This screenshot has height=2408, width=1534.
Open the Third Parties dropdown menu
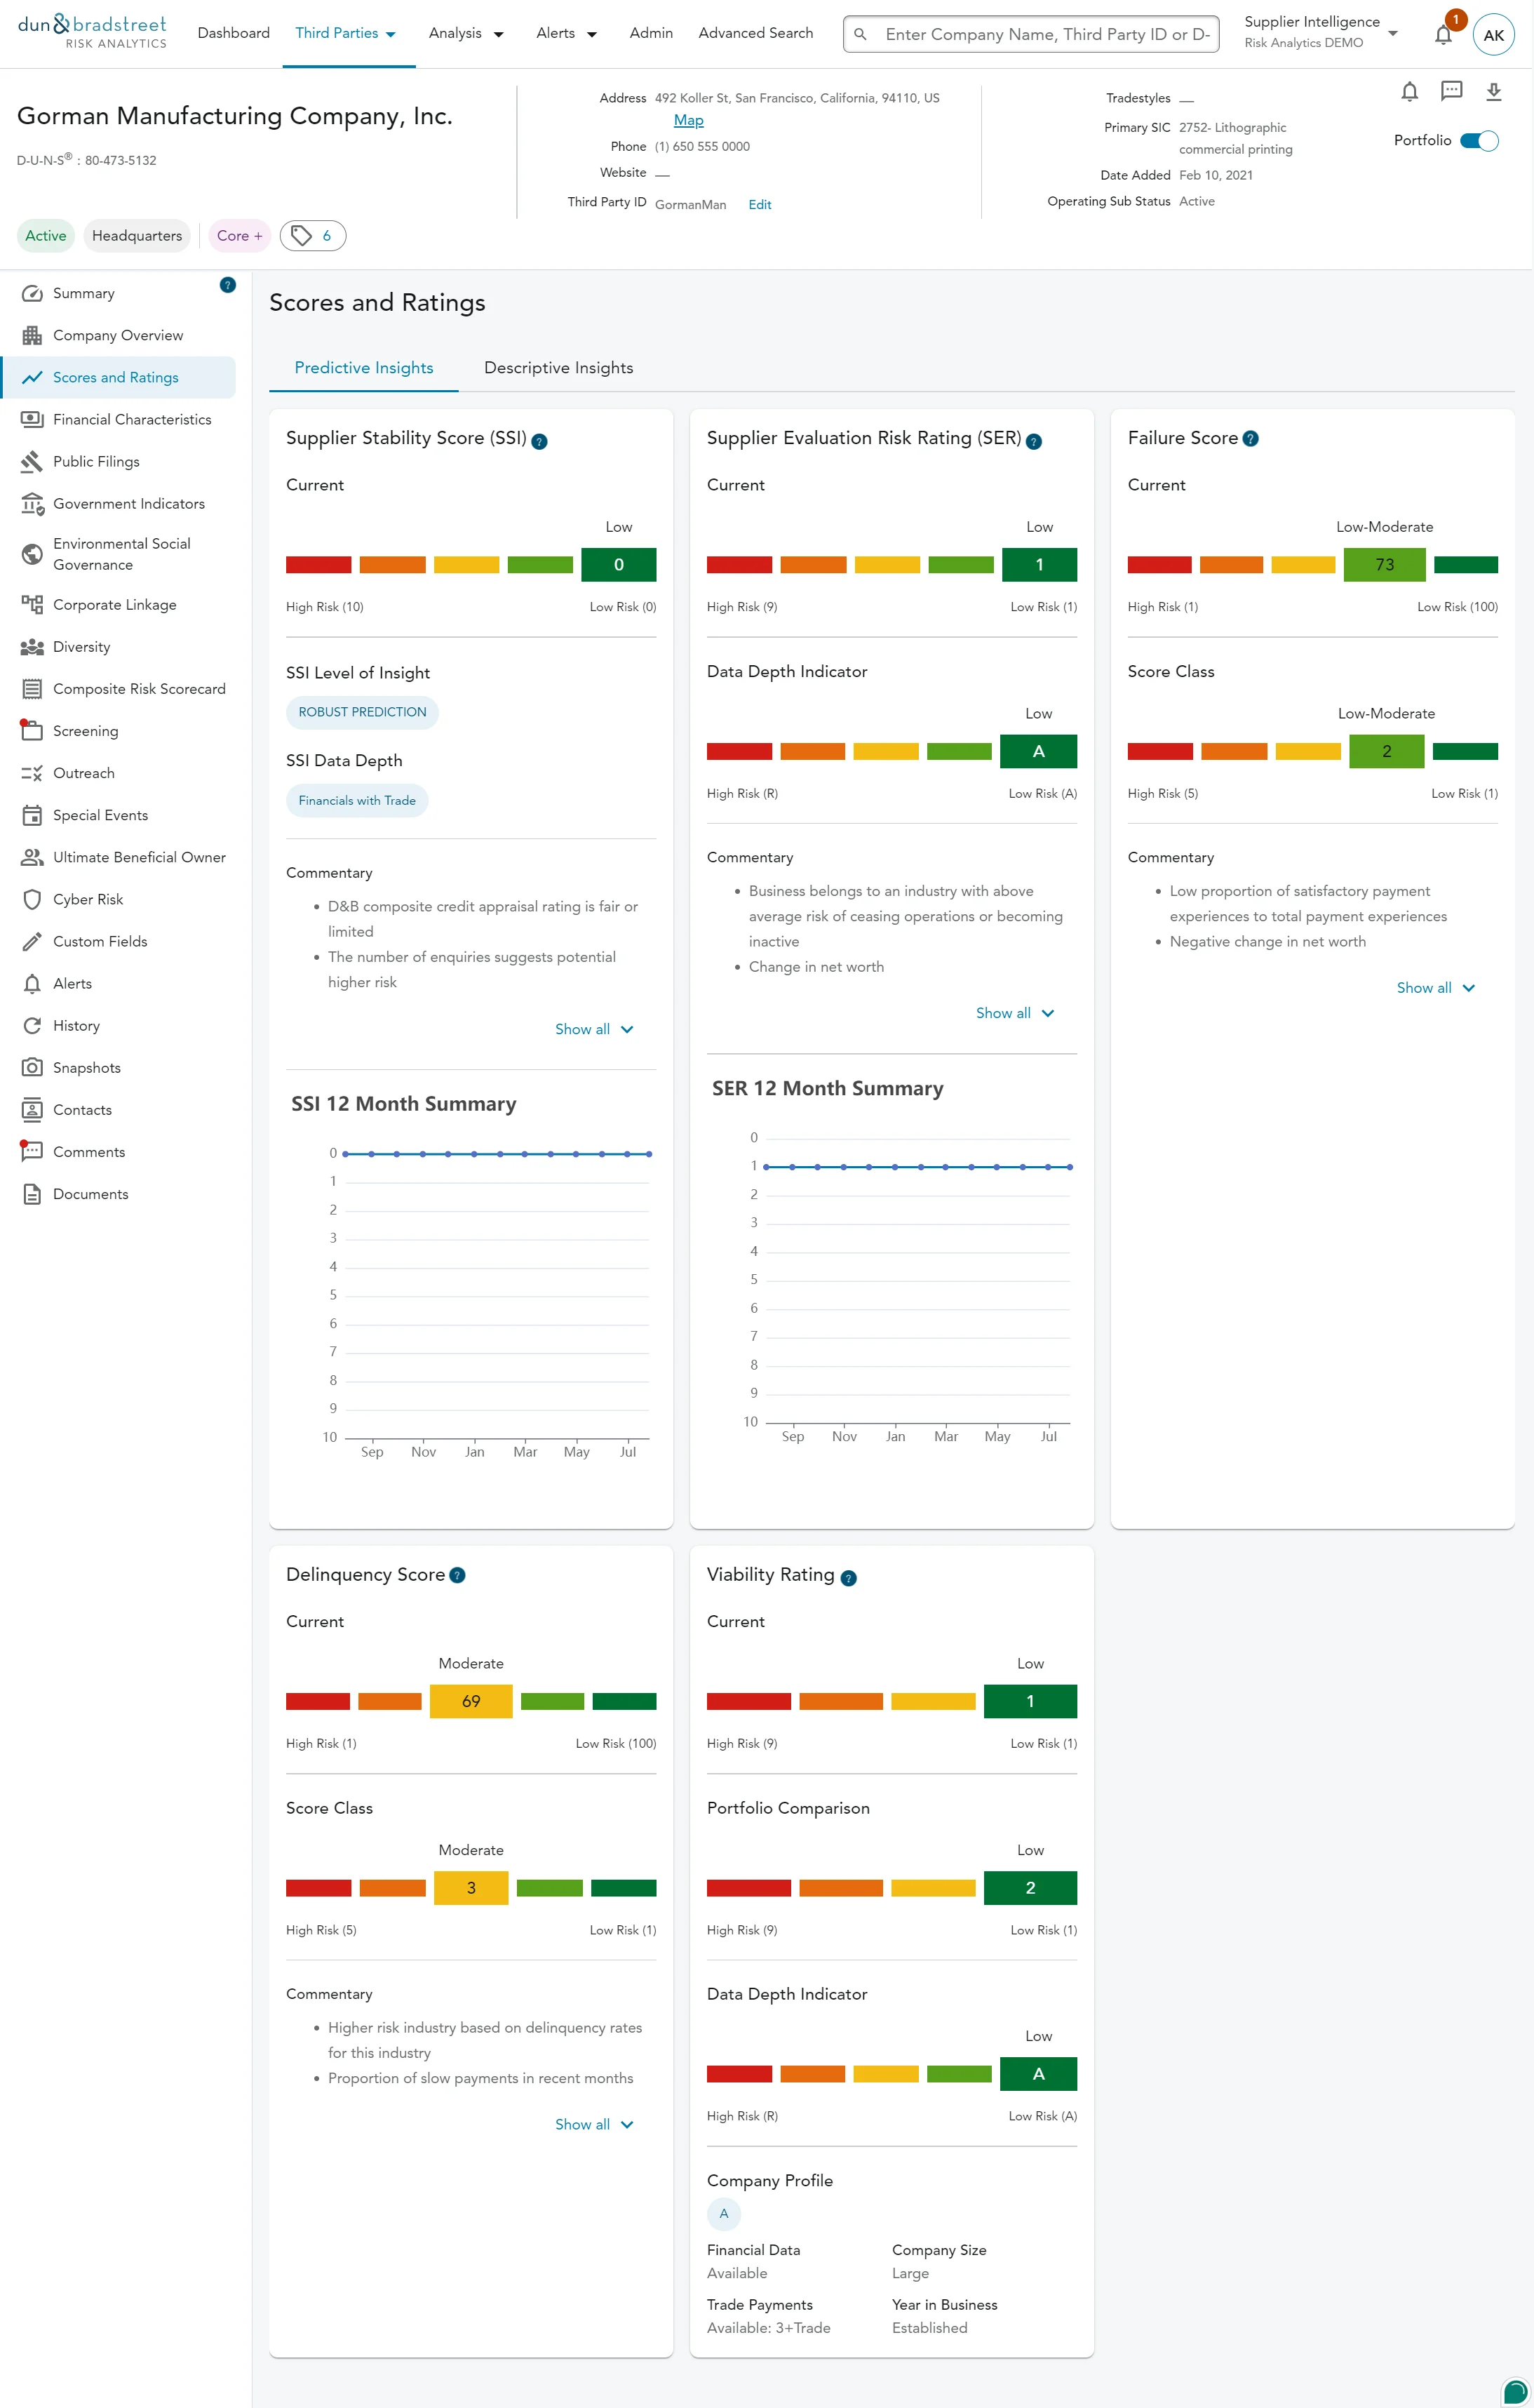[346, 33]
